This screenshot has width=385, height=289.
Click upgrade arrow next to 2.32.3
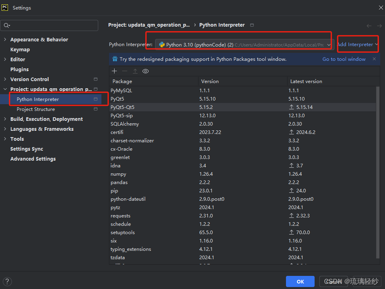pos(292,215)
